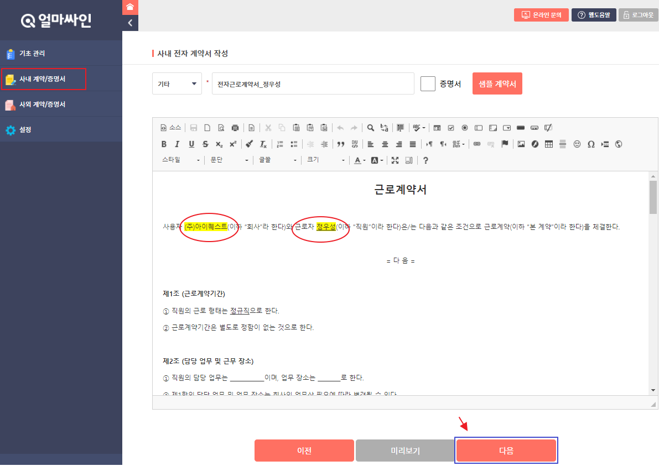659x466 pixels.
Task: Open the language setting dropdown
Action: coord(458,144)
